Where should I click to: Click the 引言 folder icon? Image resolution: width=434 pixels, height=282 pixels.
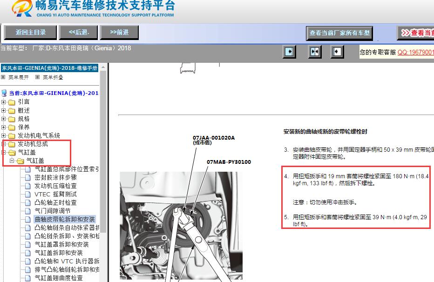12,102
